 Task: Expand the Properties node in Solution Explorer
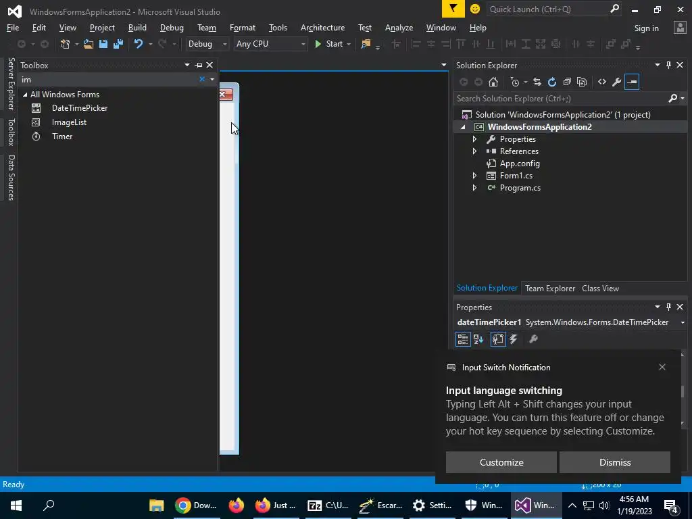click(x=475, y=139)
